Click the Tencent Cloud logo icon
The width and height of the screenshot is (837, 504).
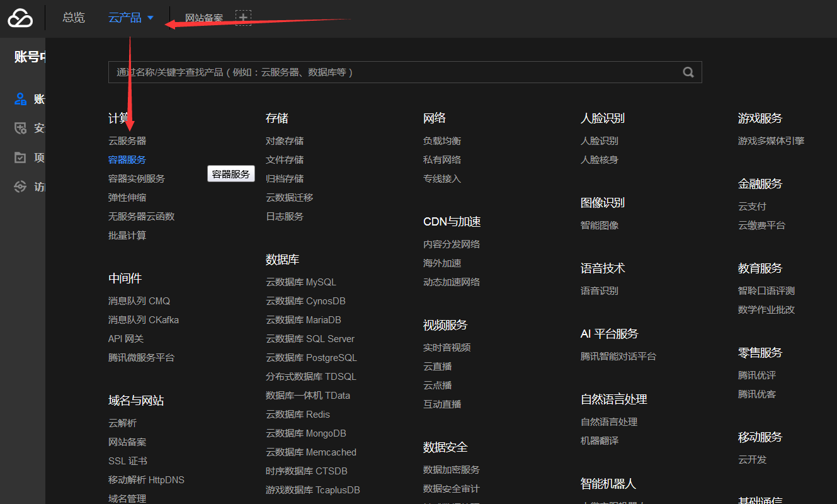point(20,18)
